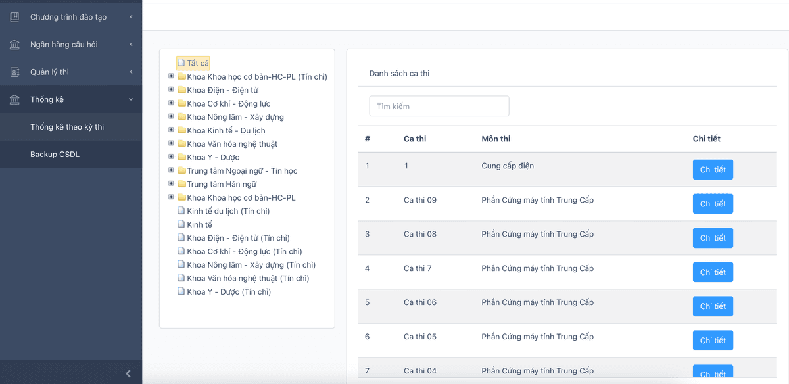789x384 pixels.
Task: Expand the Trung tâm Hán ngữ tree node
Action: 171,184
